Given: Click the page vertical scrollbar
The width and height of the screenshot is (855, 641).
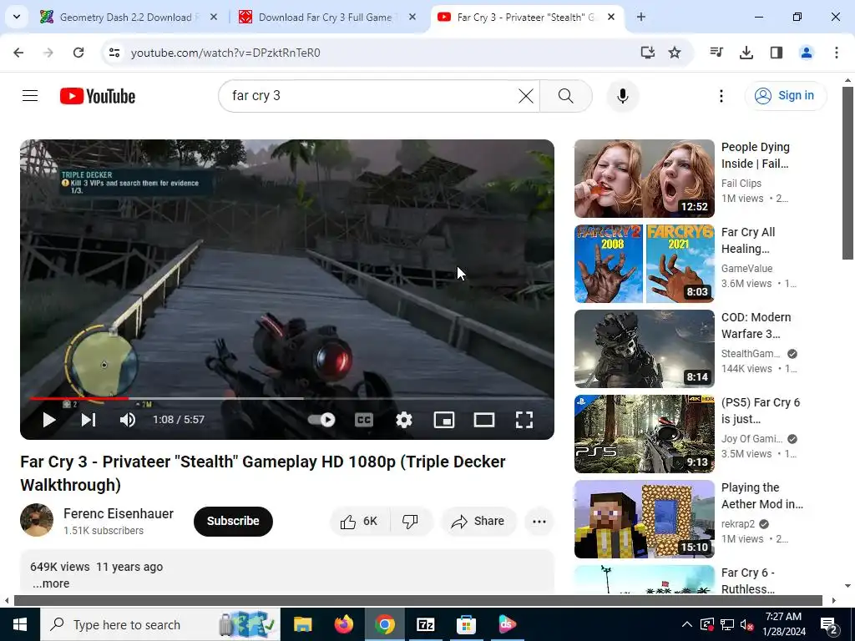Looking at the screenshot, I should click(x=848, y=173).
